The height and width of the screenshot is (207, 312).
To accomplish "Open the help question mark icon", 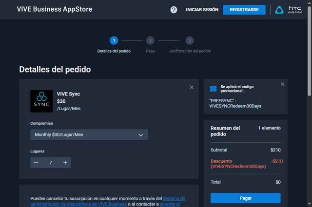I will point(174,10).
